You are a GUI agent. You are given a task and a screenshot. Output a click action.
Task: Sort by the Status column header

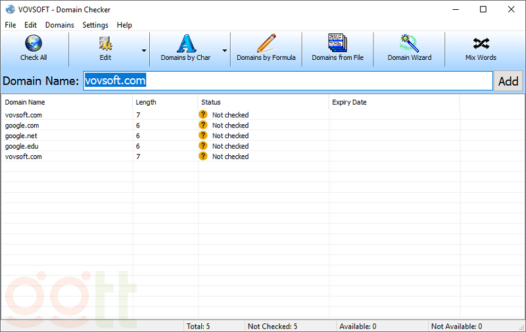point(264,103)
